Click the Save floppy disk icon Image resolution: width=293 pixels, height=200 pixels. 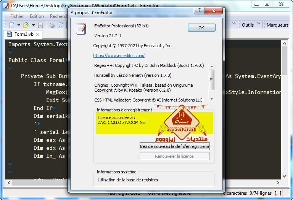(x=40, y=25)
